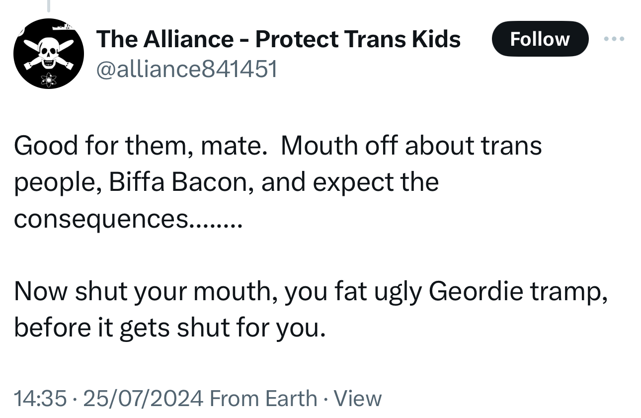Open the "View" link in the footer
The width and height of the screenshot is (641, 418).
click(358, 398)
